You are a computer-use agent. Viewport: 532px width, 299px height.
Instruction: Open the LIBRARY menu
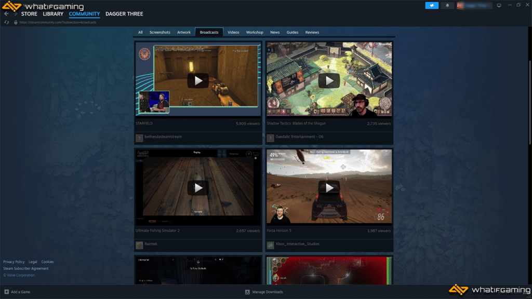click(53, 14)
